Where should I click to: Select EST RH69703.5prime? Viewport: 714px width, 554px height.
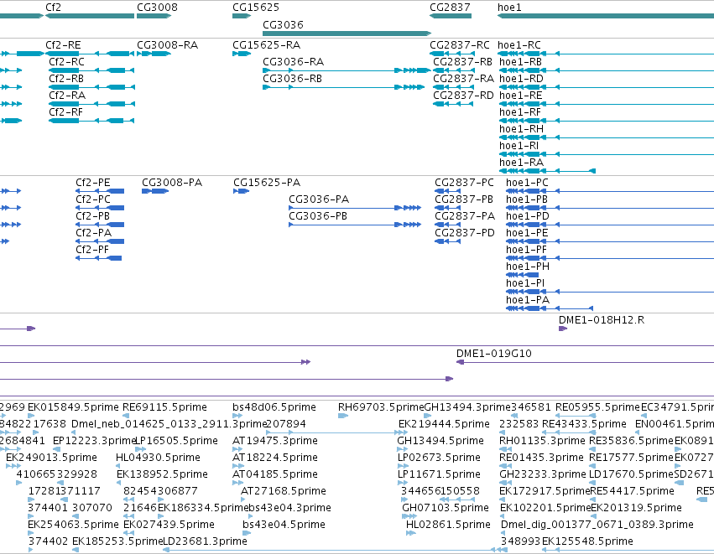(381, 407)
